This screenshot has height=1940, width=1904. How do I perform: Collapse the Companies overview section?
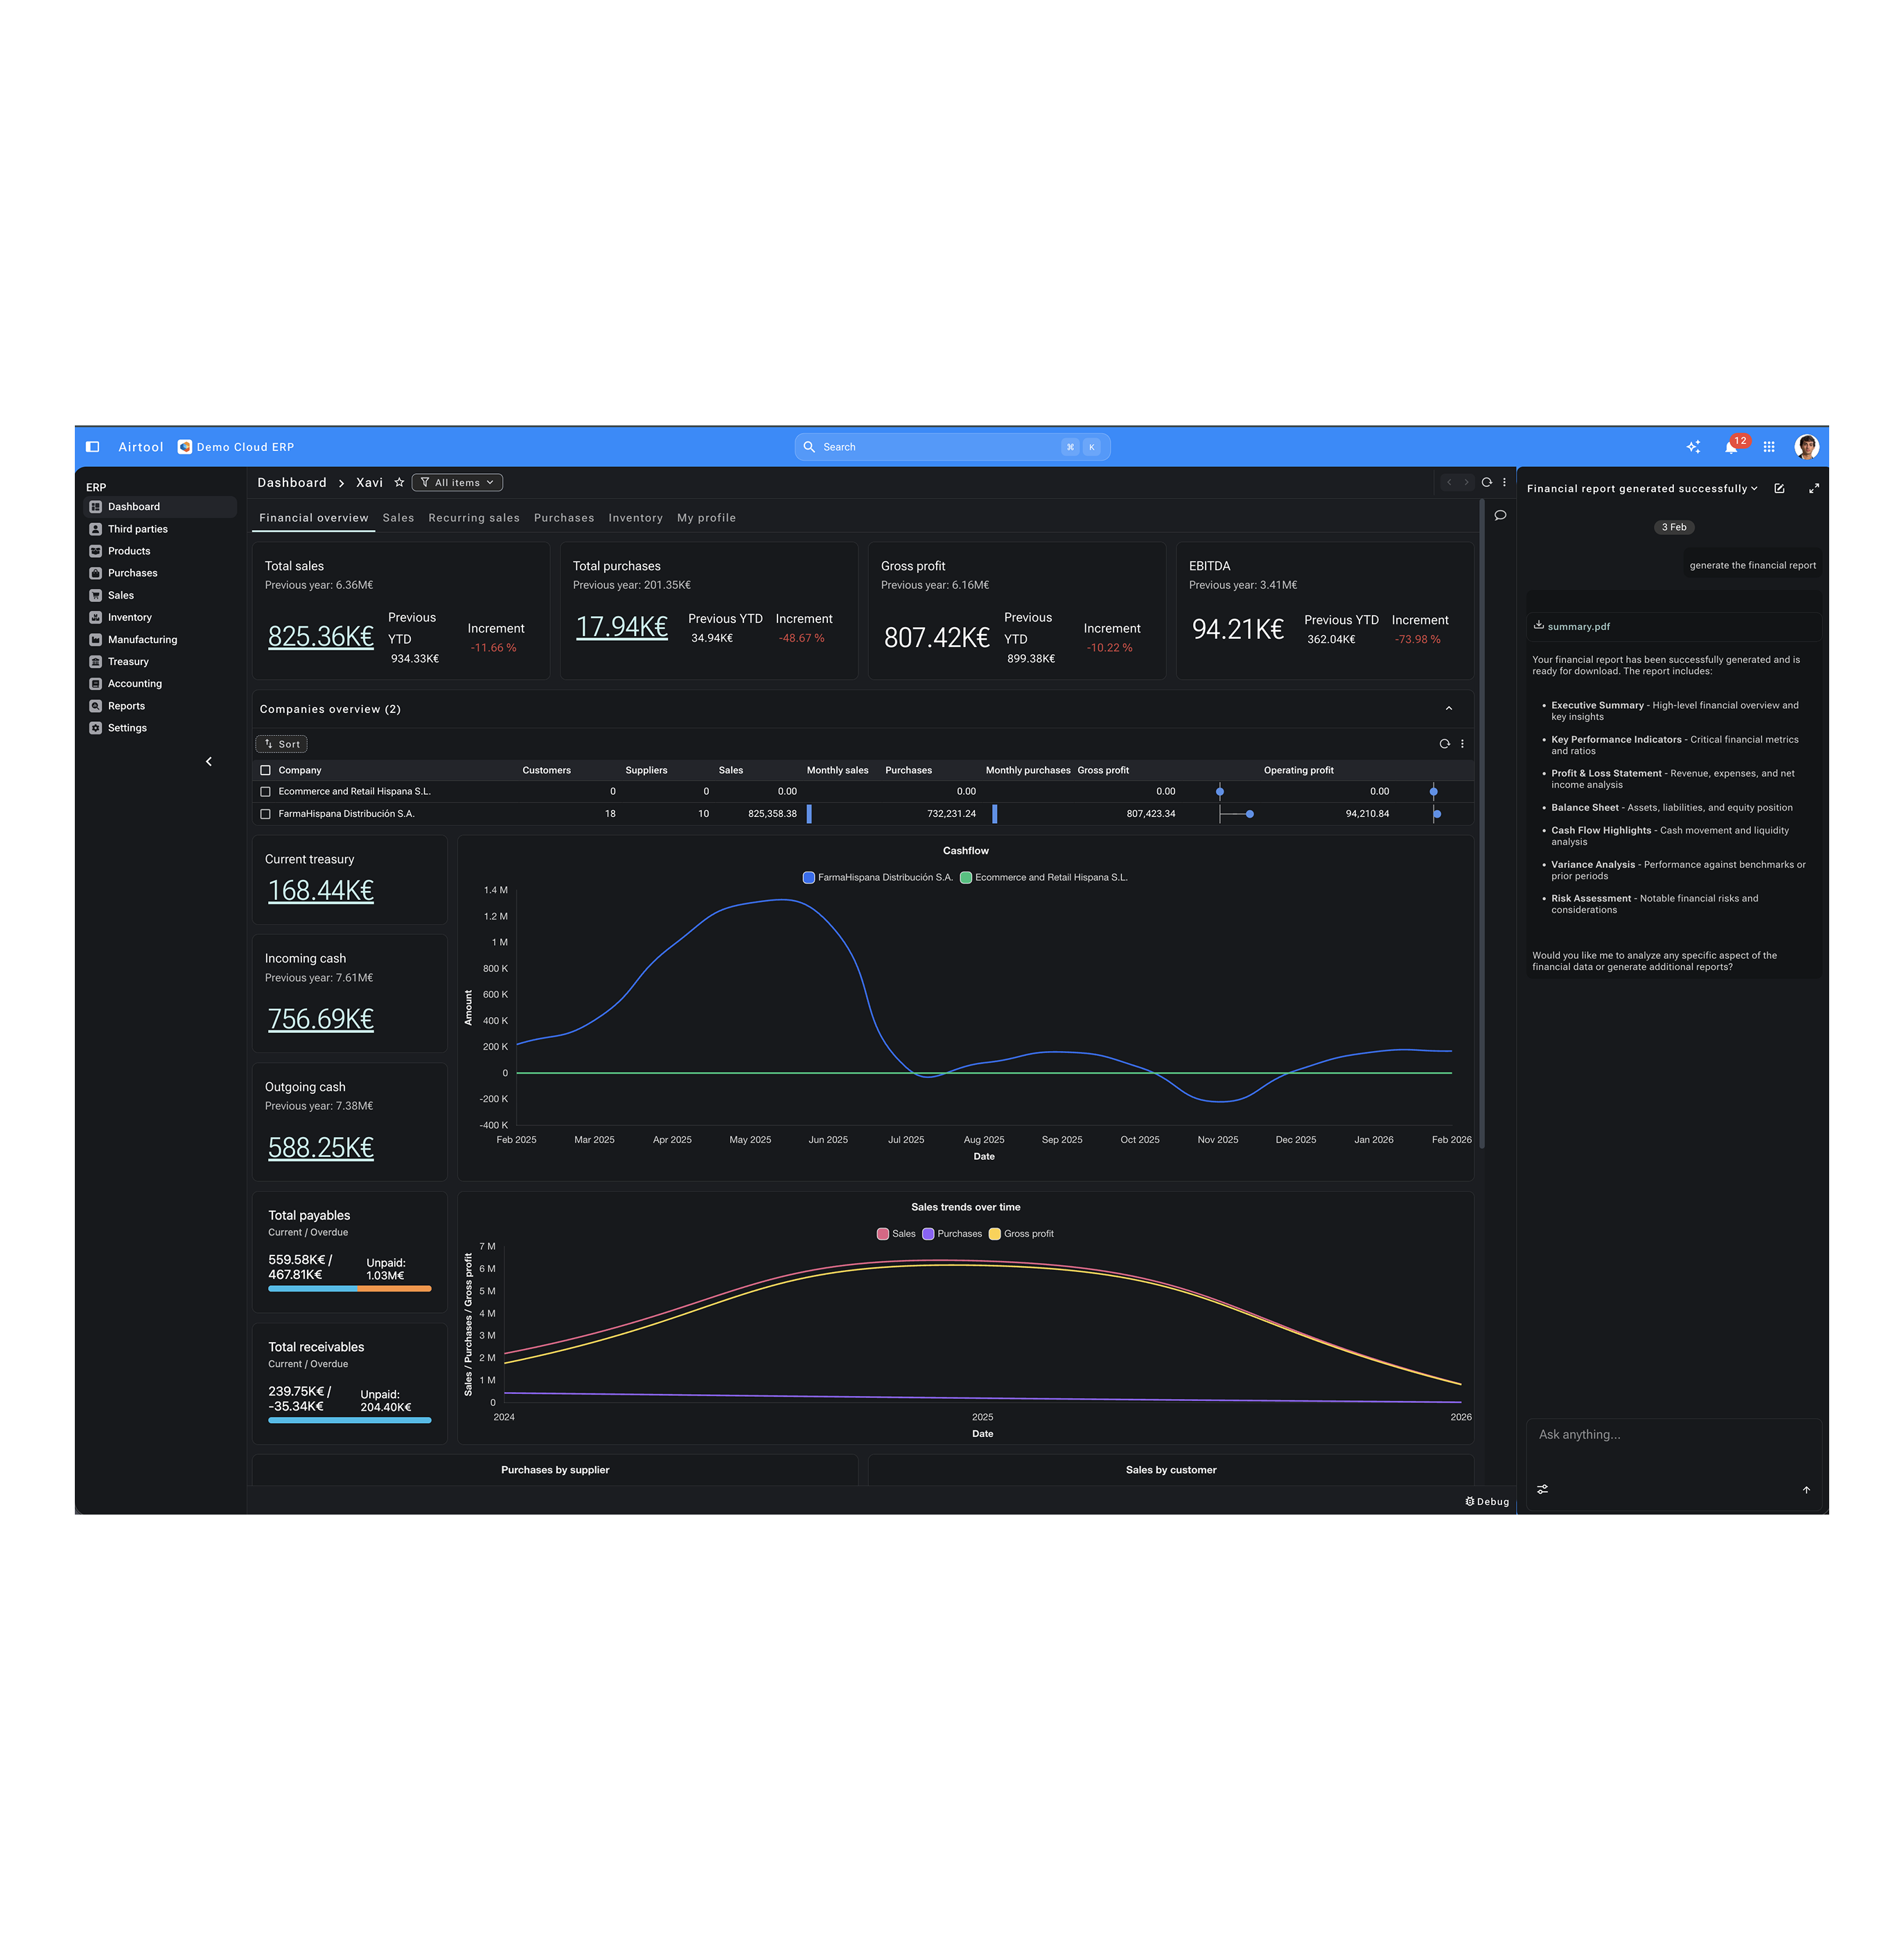[x=1448, y=709]
